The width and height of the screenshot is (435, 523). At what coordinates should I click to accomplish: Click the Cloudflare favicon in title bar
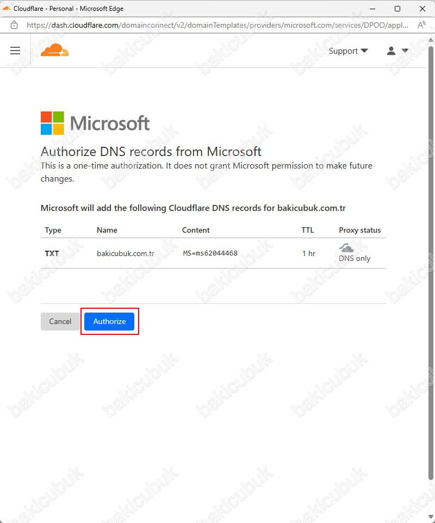[x=7, y=8]
